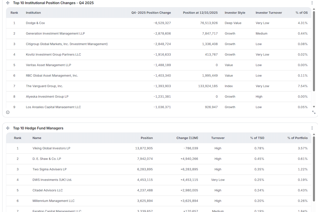The height and width of the screenshot is (212, 318).
Task: Open the three-dot menu of Institutional Position Changes panel
Action: click(312, 3)
